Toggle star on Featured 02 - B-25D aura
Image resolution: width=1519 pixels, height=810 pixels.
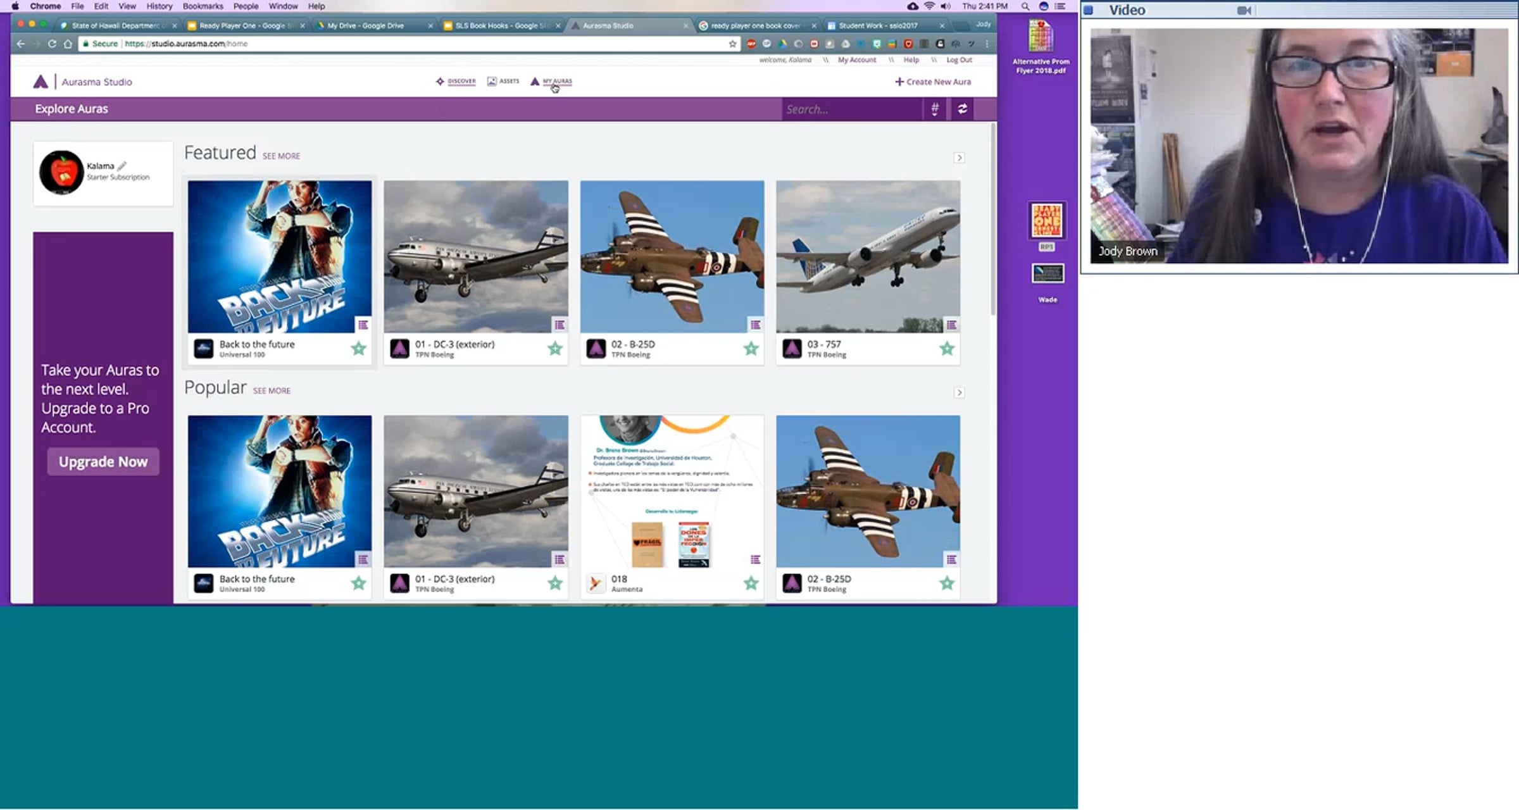(751, 349)
